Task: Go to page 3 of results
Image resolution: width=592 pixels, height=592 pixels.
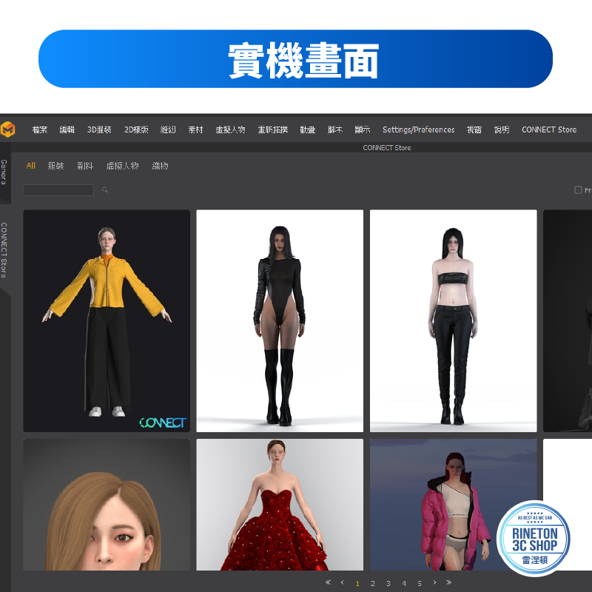Action: (x=388, y=583)
